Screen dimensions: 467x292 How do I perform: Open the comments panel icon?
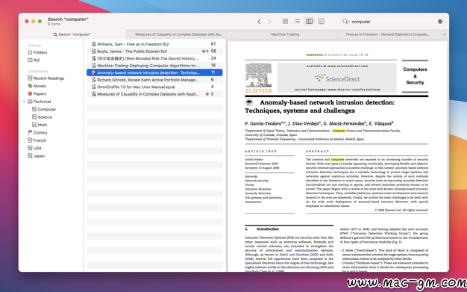[321, 21]
